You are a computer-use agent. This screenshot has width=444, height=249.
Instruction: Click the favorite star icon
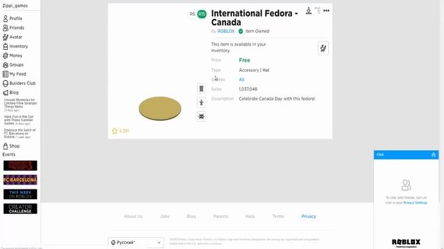pyautogui.click(x=114, y=131)
